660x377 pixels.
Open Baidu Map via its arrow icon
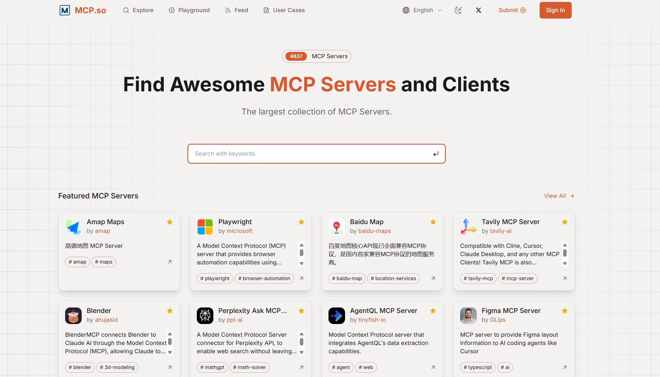433,278
